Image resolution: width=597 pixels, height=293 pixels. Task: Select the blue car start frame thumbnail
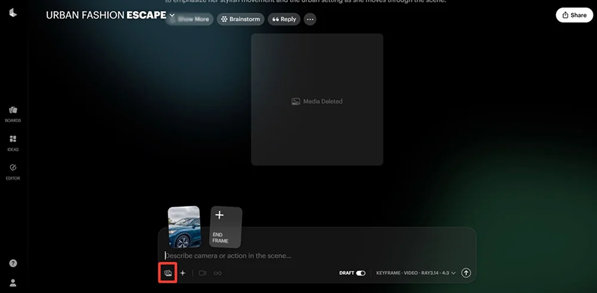pos(184,227)
